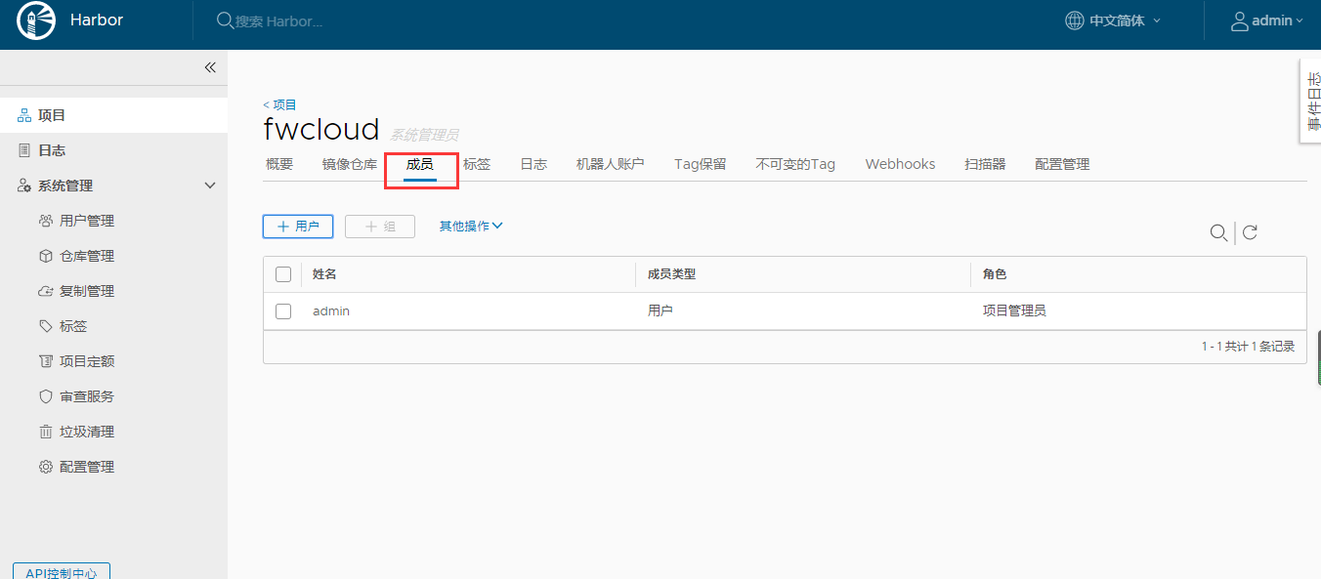Open the admin member details link

(x=330, y=310)
